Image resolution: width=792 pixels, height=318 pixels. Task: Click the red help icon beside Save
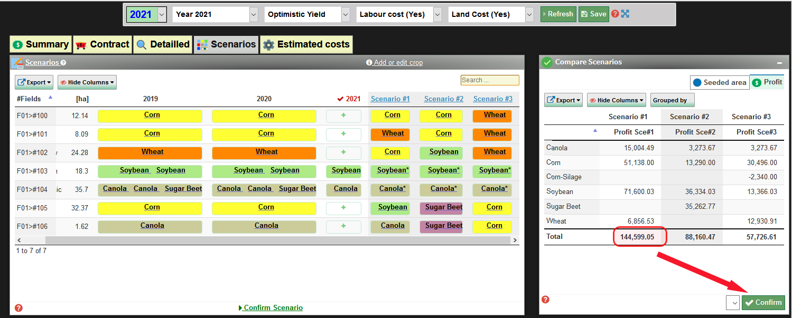point(614,14)
